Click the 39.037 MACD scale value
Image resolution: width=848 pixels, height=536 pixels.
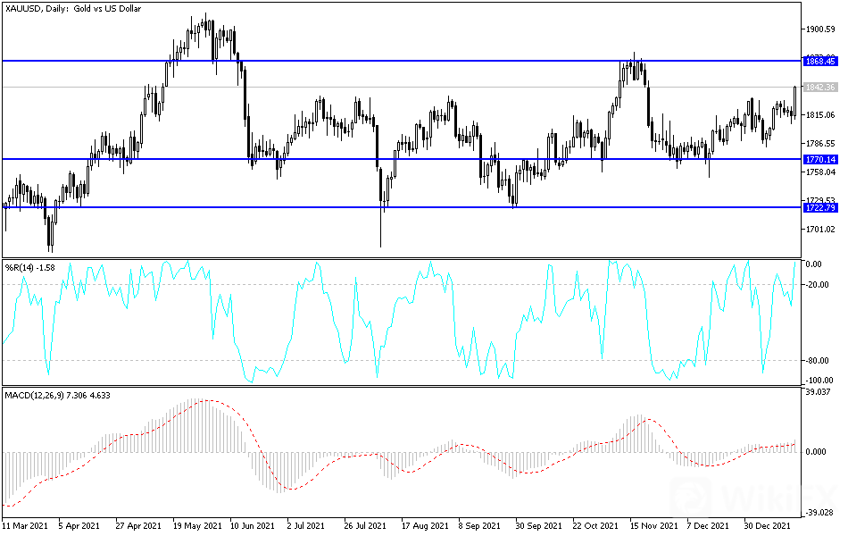(818, 392)
